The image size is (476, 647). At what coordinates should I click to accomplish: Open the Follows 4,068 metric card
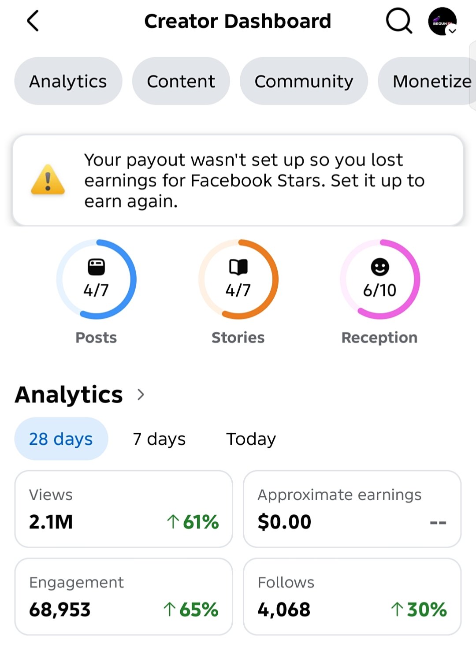[352, 597]
